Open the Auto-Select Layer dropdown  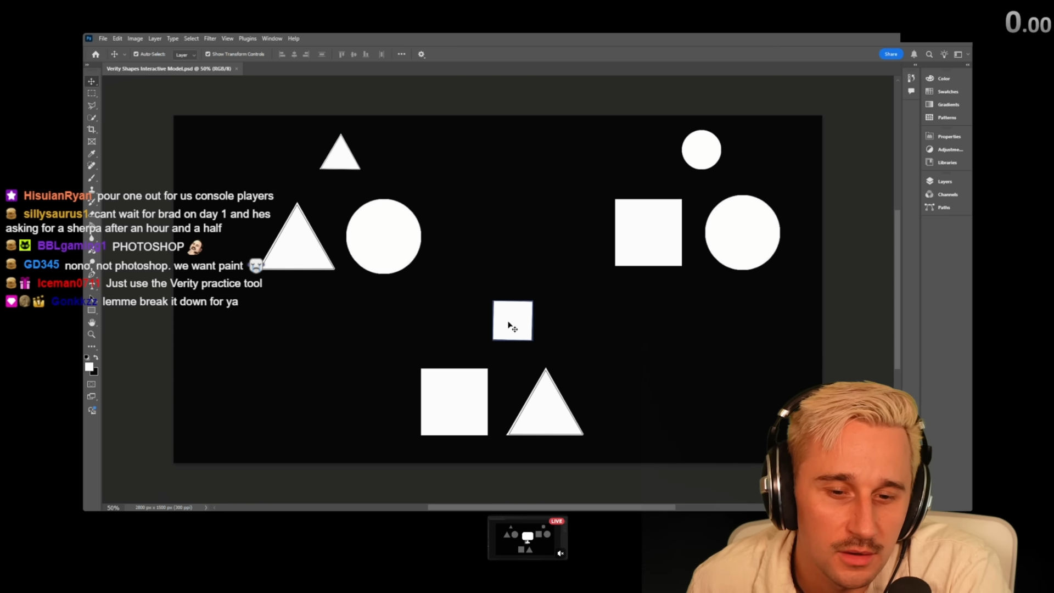185,55
